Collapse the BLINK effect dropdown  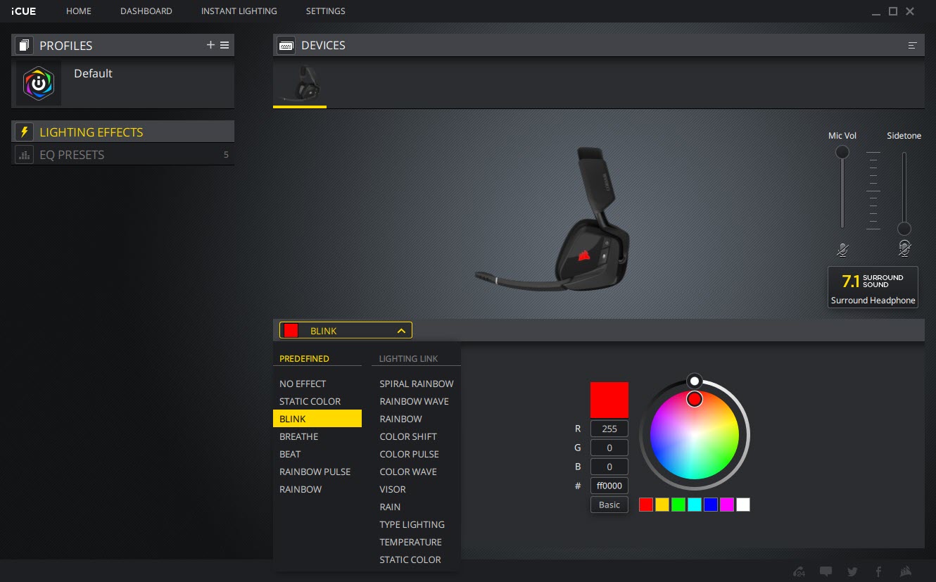pos(346,331)
